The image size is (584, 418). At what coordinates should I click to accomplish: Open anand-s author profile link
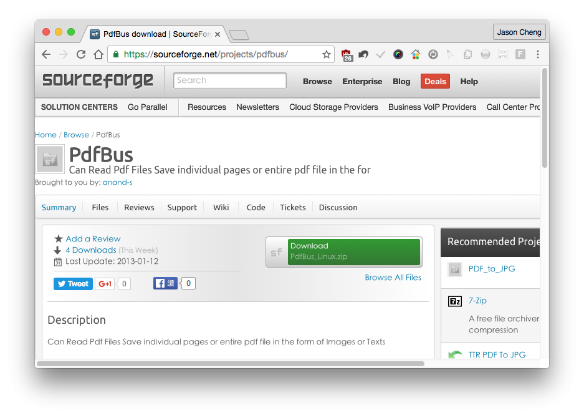click(117, 182)
